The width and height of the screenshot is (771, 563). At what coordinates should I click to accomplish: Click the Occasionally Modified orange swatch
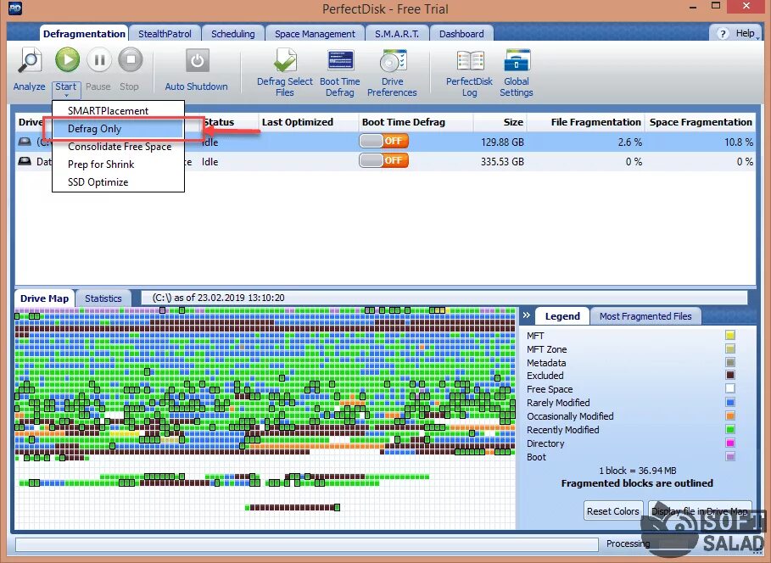pyautogui.click(x=730, y=416)
